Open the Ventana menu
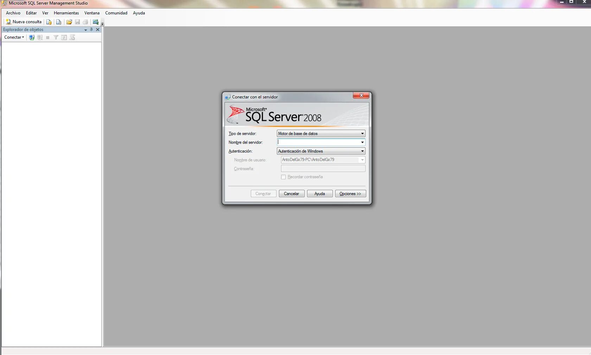Screen dimensions: 591x355 (x=92, y=13)
